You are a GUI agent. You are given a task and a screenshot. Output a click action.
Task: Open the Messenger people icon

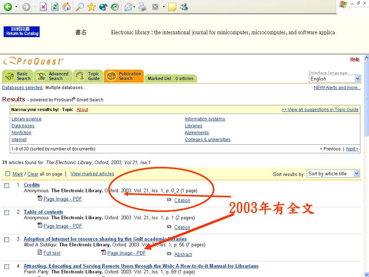coord(184,7)
